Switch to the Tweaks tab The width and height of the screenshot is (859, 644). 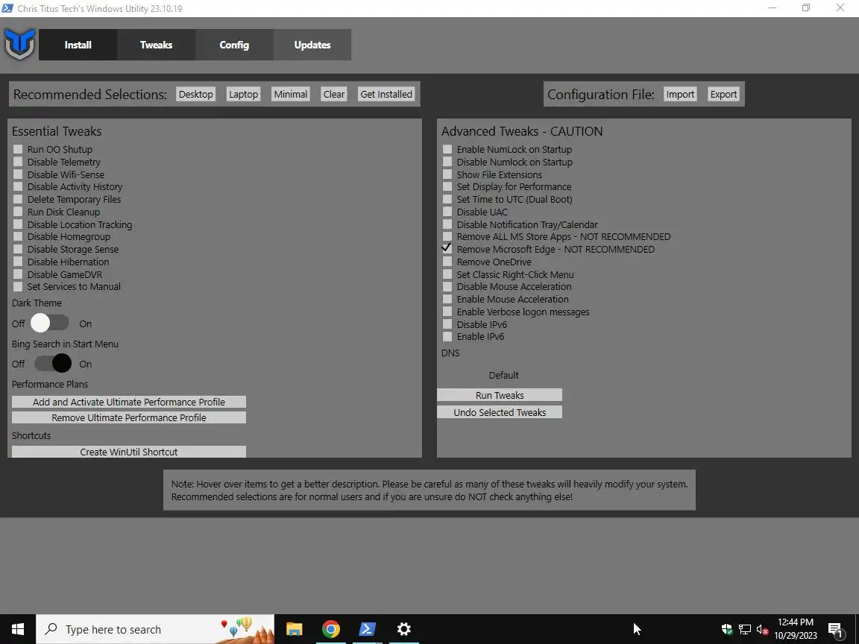click(x=156, y=45)
